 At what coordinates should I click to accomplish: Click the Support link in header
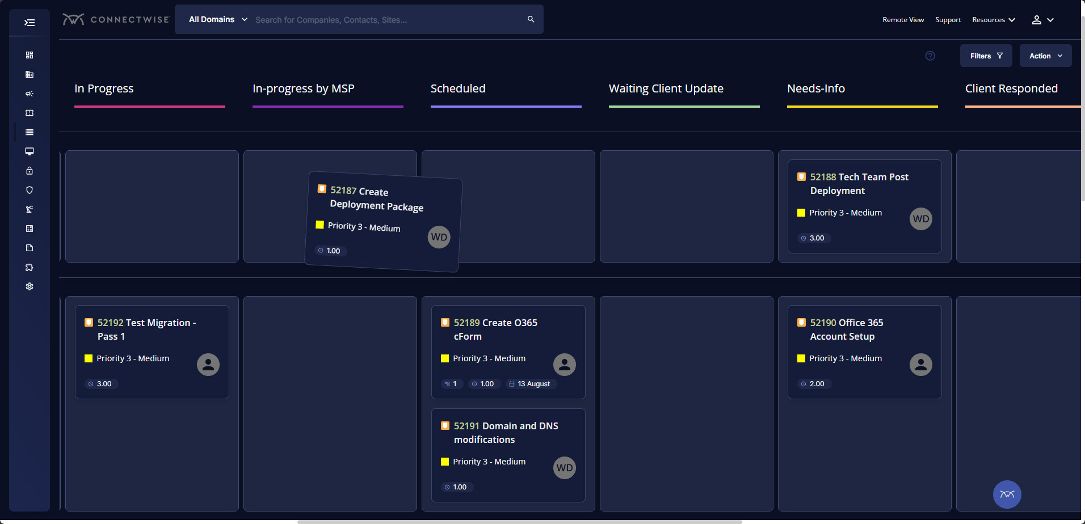tap(948, 20)
